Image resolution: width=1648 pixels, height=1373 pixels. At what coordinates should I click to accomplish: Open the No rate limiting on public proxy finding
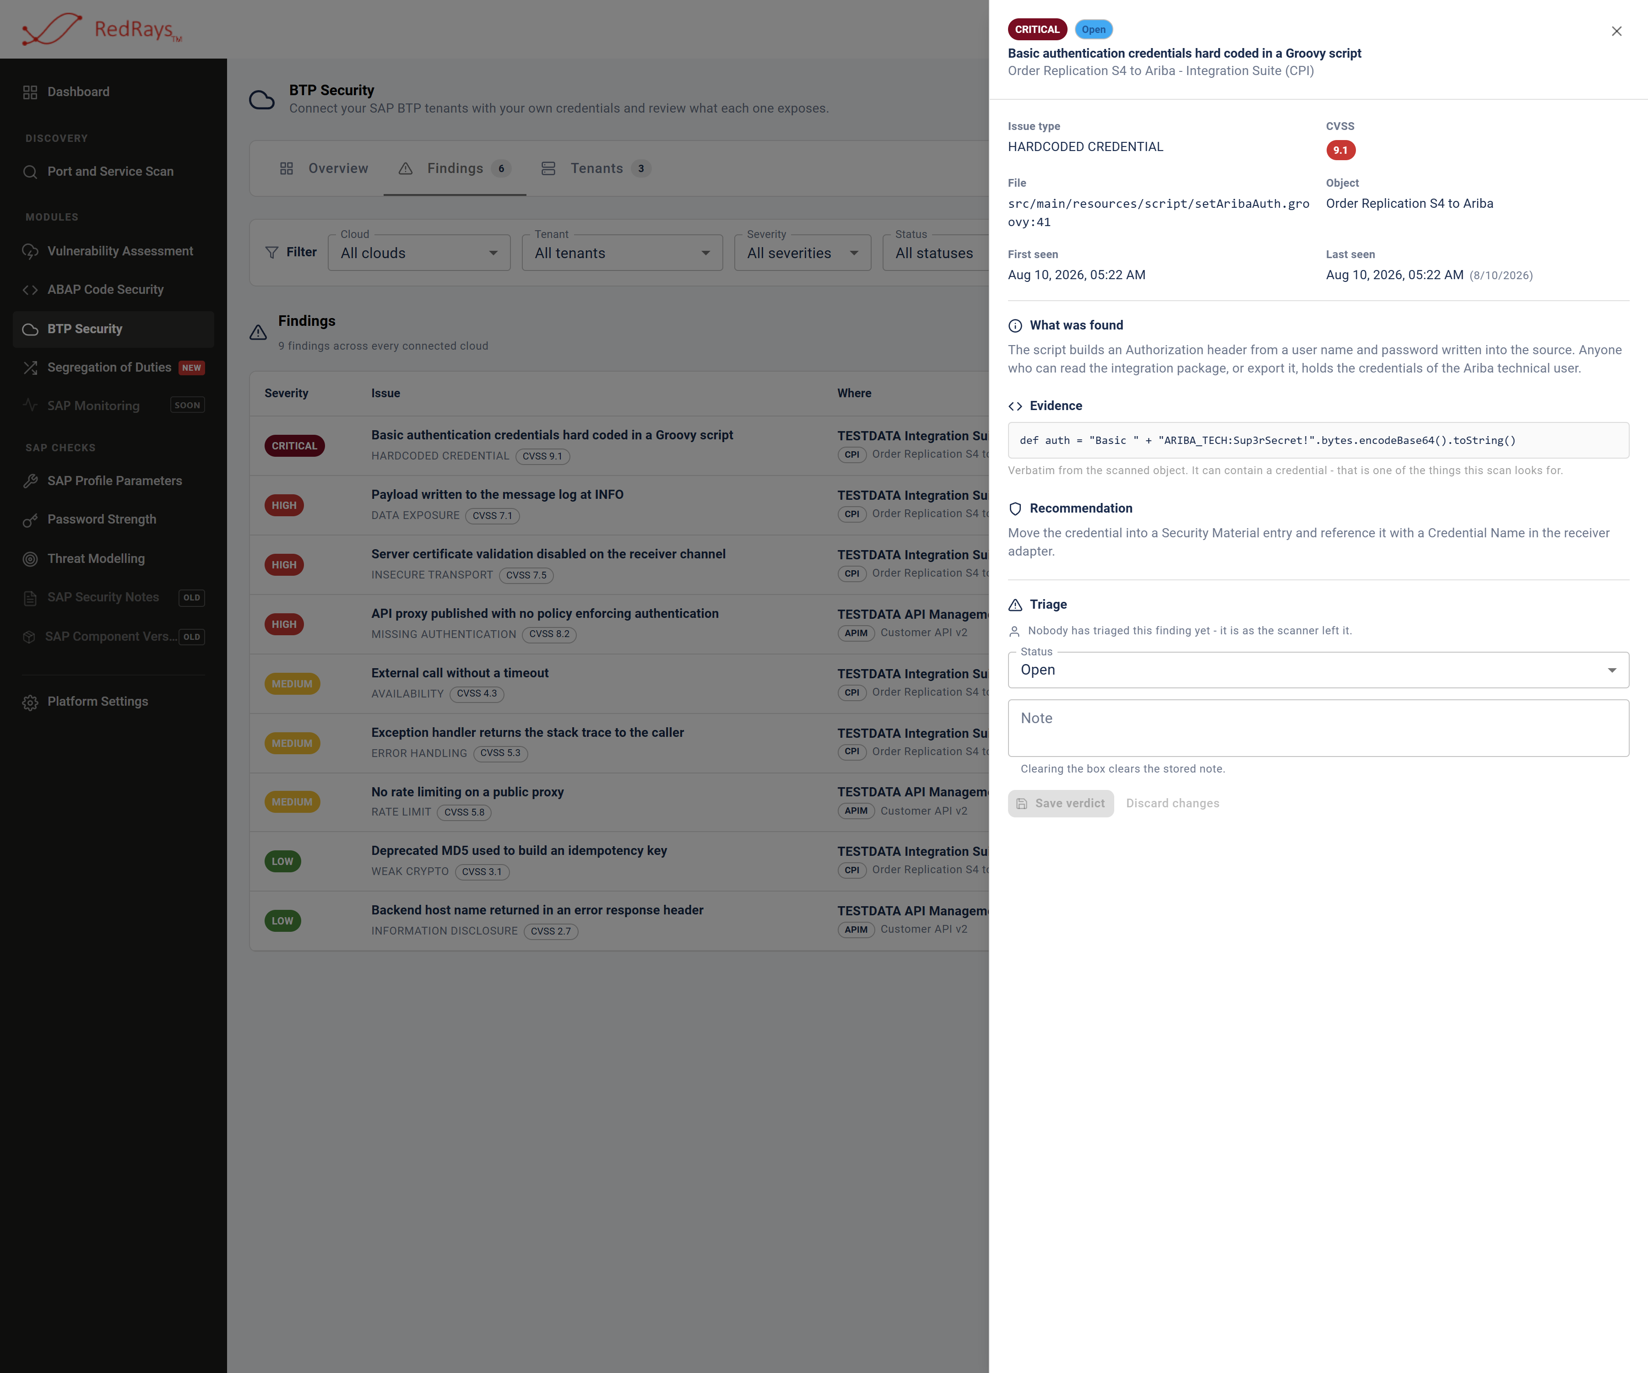pos(619,803)
